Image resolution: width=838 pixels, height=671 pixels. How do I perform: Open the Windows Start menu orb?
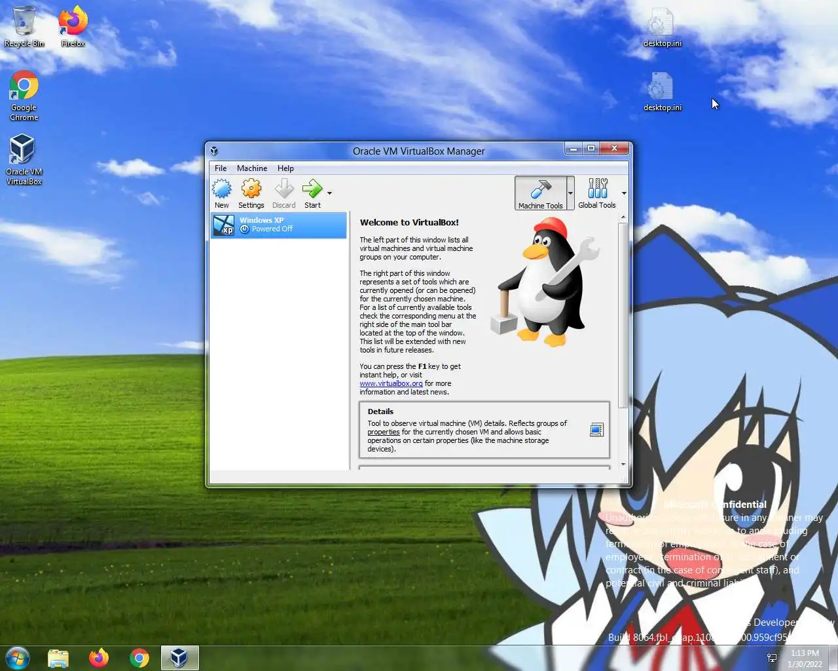18,657
